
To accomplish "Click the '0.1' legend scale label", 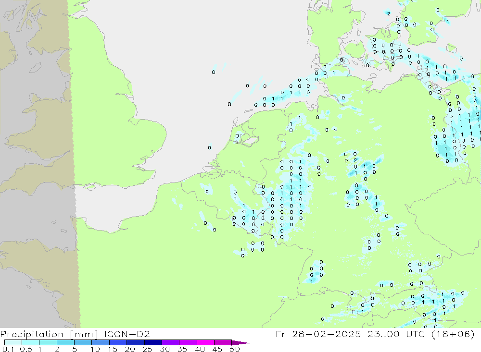I will pos(8,349).
